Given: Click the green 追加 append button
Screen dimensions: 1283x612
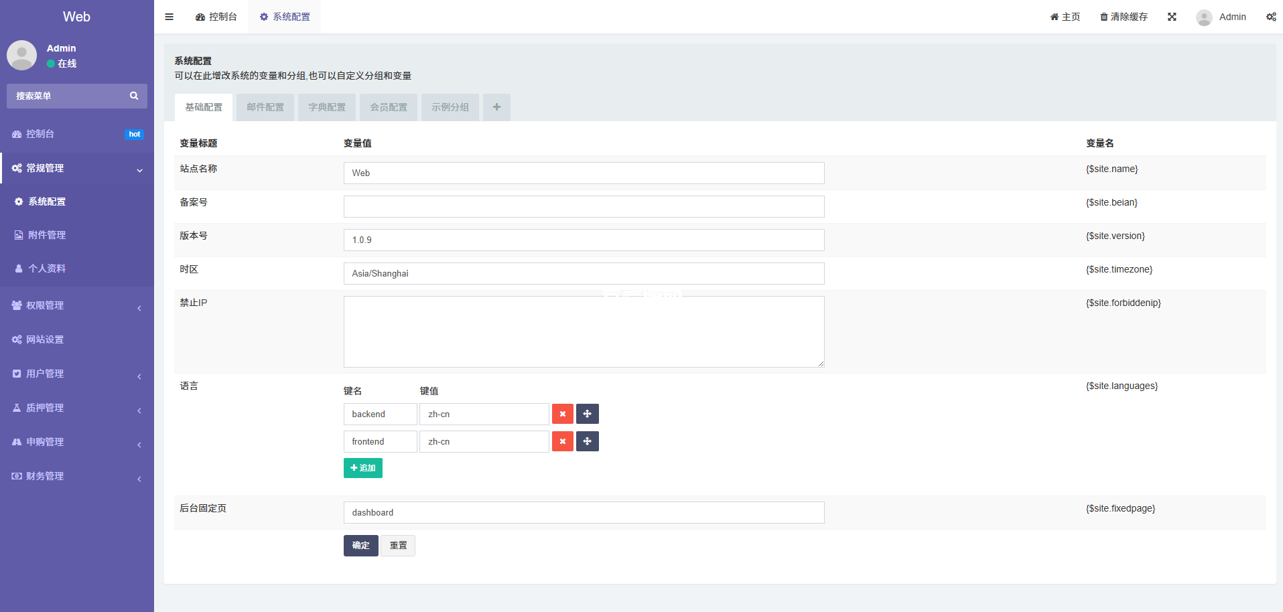Looking at the screenshot, I should [x=362, y=468].
